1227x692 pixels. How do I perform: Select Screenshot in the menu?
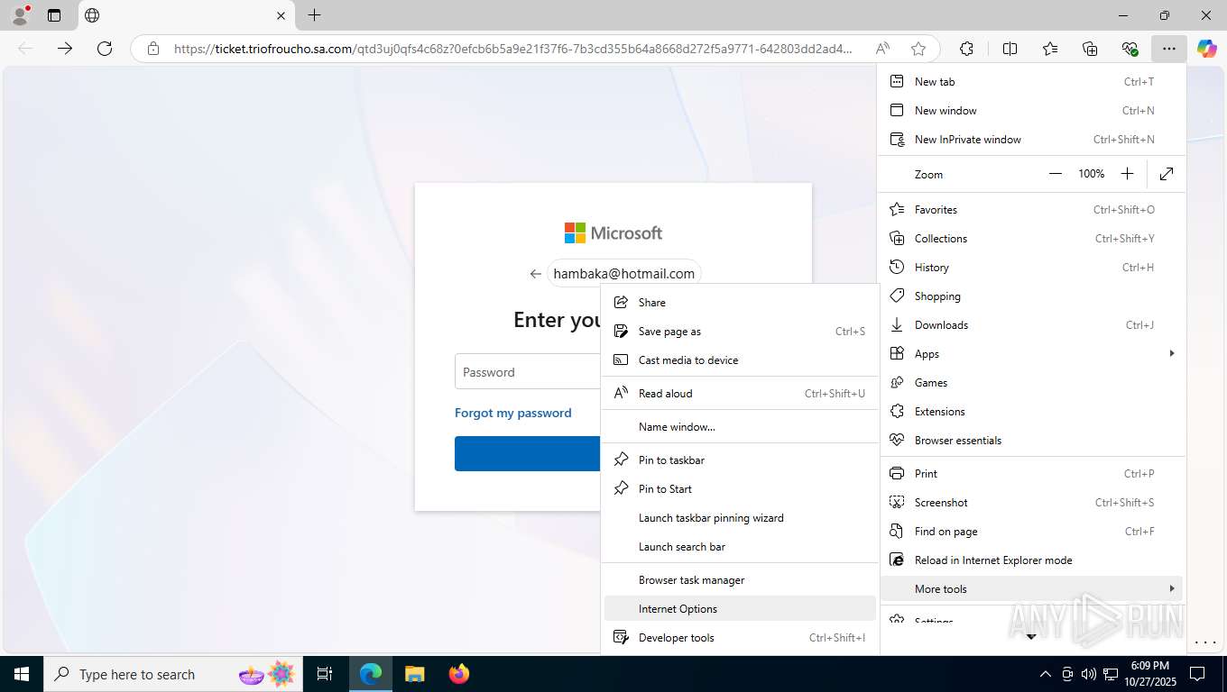pyautogui.click(x=1031, y=502)
